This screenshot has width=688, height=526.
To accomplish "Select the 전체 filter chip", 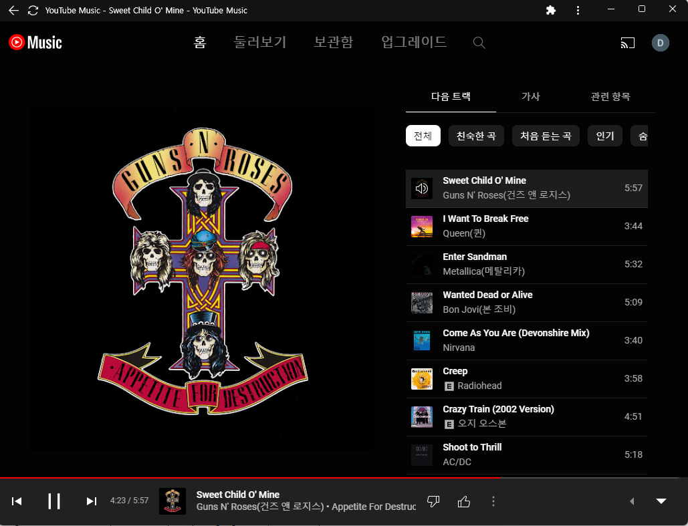I will (x=423, y=136).
